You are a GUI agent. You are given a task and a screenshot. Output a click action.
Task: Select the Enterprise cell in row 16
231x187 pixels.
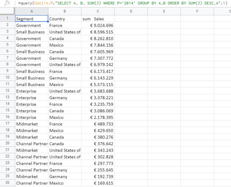31,117
